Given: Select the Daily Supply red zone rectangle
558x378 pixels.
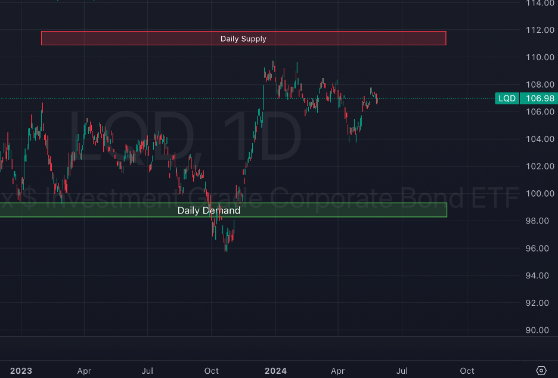Looking at the screenshot, I should [x=243, y=38].
